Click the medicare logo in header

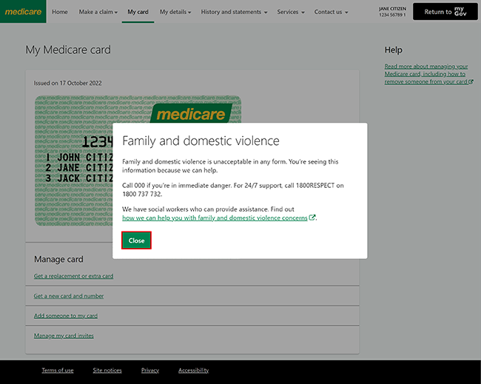[x=24, y=12]
